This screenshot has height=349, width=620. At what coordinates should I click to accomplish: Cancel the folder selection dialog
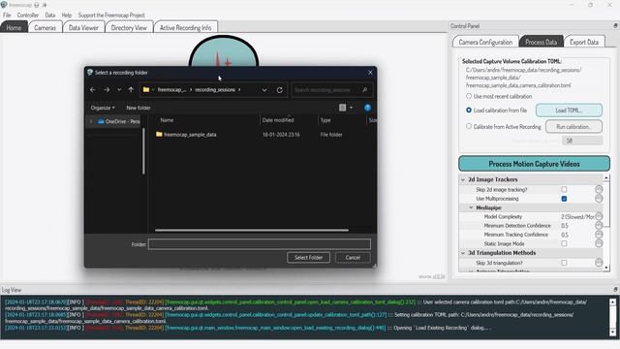tap(353, 257)
